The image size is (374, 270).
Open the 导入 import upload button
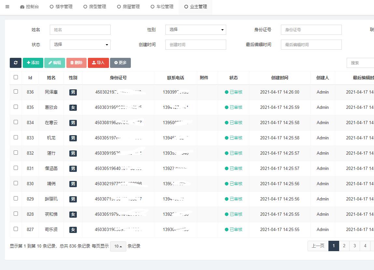coord(98,63)
